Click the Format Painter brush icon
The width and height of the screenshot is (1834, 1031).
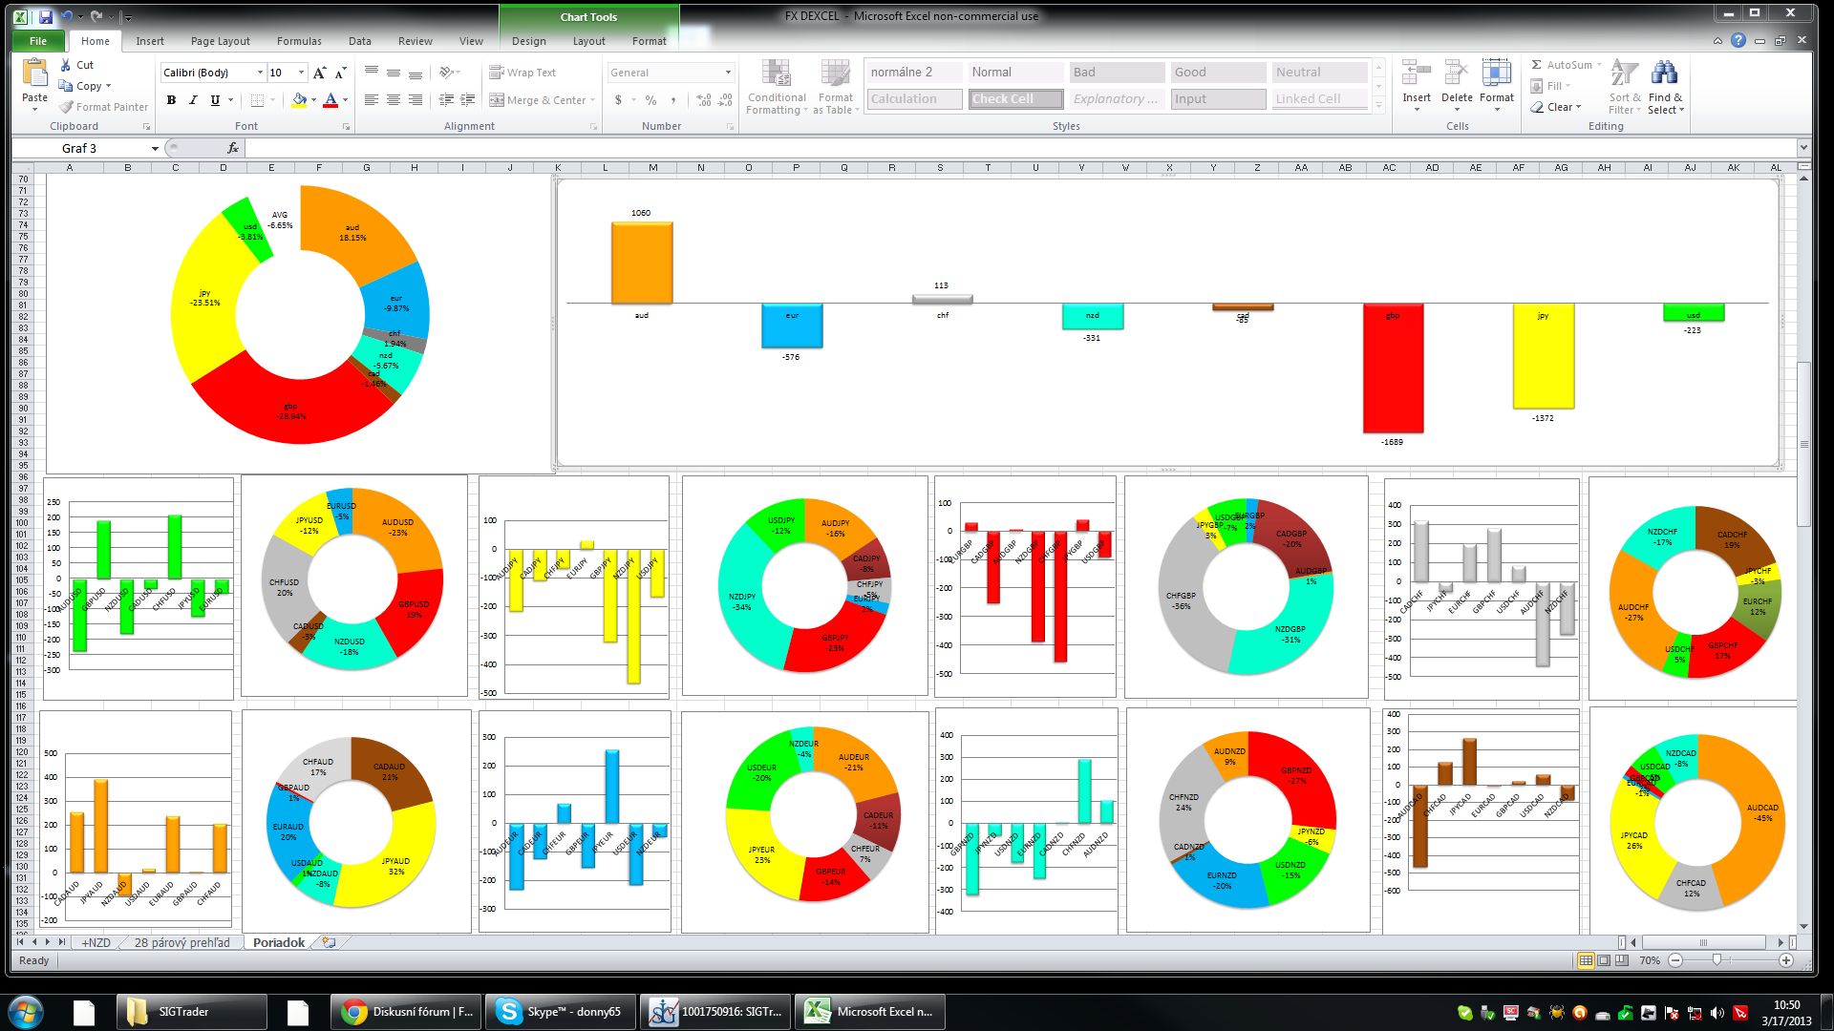(x=67, y=107)
